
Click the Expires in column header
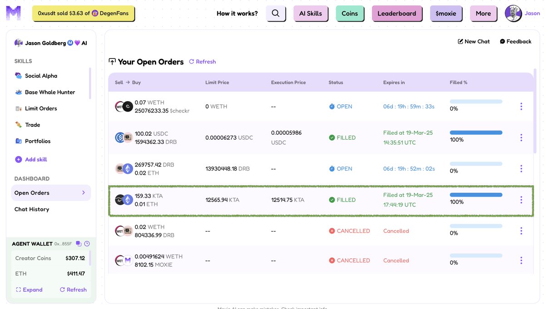394,83
